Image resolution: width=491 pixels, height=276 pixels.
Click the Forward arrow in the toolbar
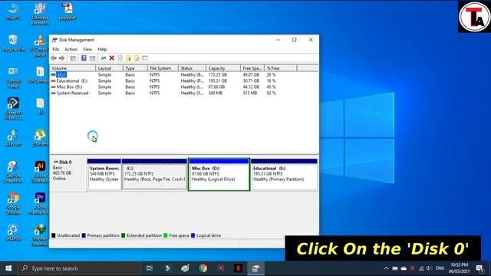pyautogui.click(x=61, y=58)
